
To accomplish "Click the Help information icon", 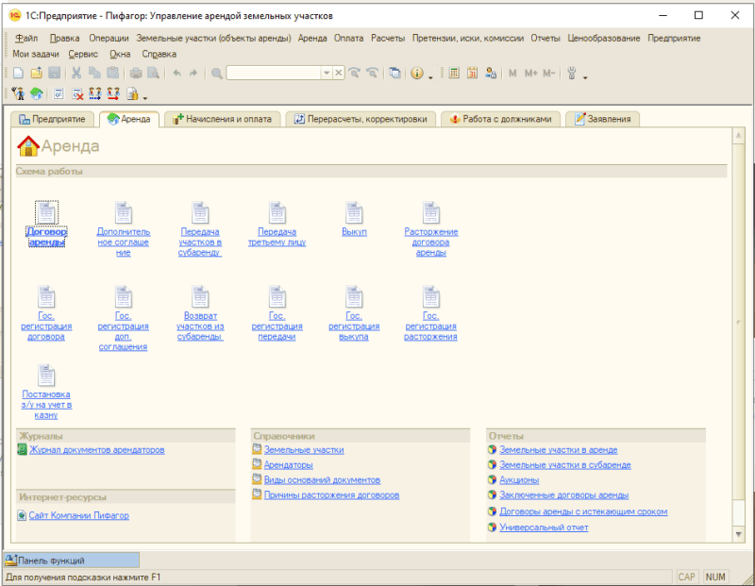I will (417, 73).
